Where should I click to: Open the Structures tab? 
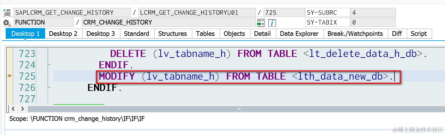[173, 34]
